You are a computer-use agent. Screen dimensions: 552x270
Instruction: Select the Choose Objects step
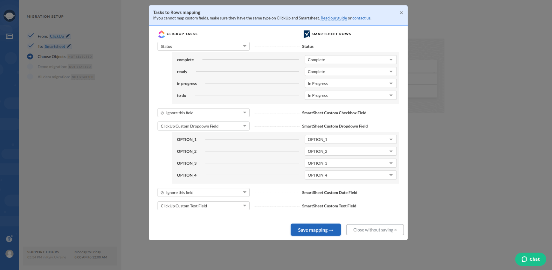pyautogui.click(x=52, y=56)
